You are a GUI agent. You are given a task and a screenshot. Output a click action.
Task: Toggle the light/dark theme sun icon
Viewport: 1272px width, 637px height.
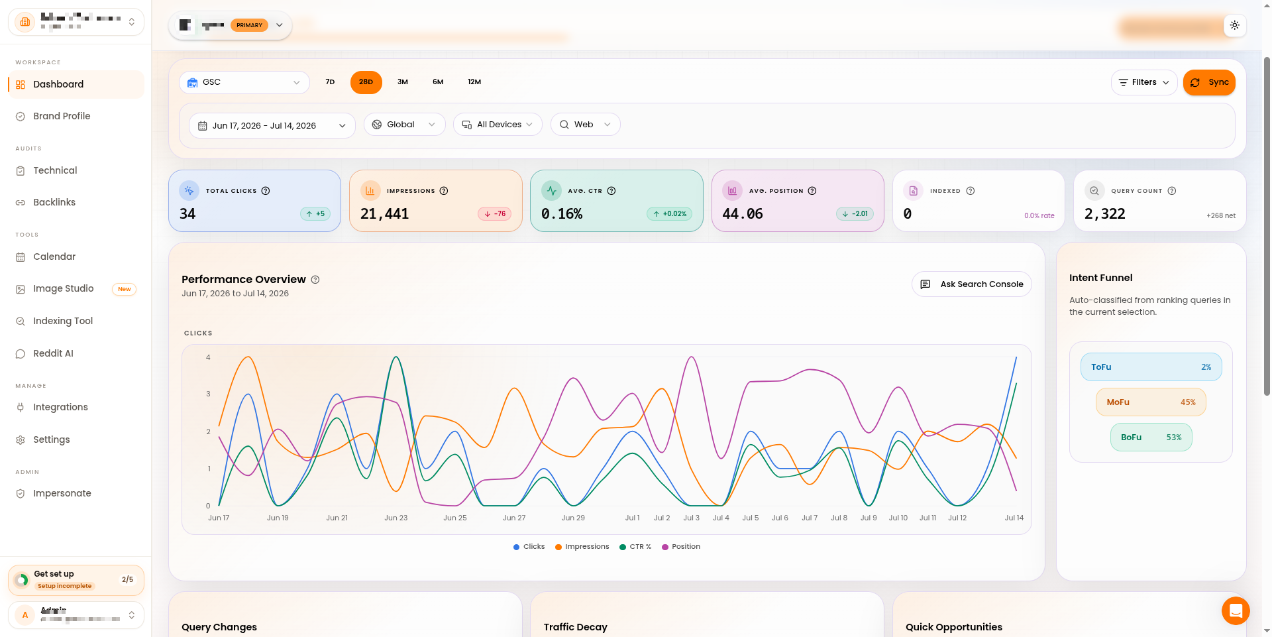(1235, 25)
